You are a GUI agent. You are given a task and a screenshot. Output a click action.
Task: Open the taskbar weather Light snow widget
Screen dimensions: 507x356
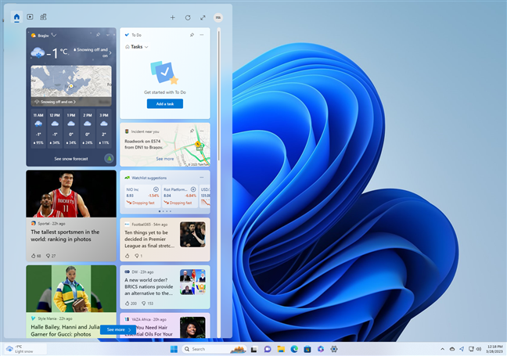pyautogui.click(x=24, y=349)
